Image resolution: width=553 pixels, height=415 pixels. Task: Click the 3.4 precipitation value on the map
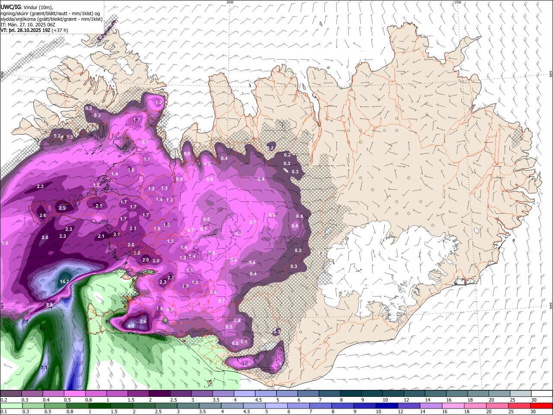(x=49, y=305)
